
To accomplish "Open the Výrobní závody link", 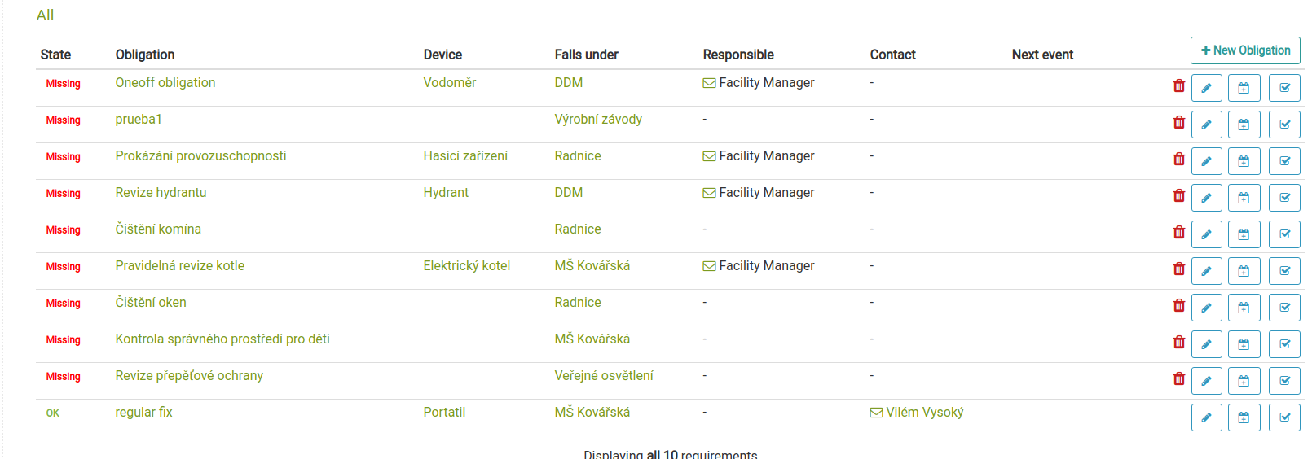I will click(598, 119).
